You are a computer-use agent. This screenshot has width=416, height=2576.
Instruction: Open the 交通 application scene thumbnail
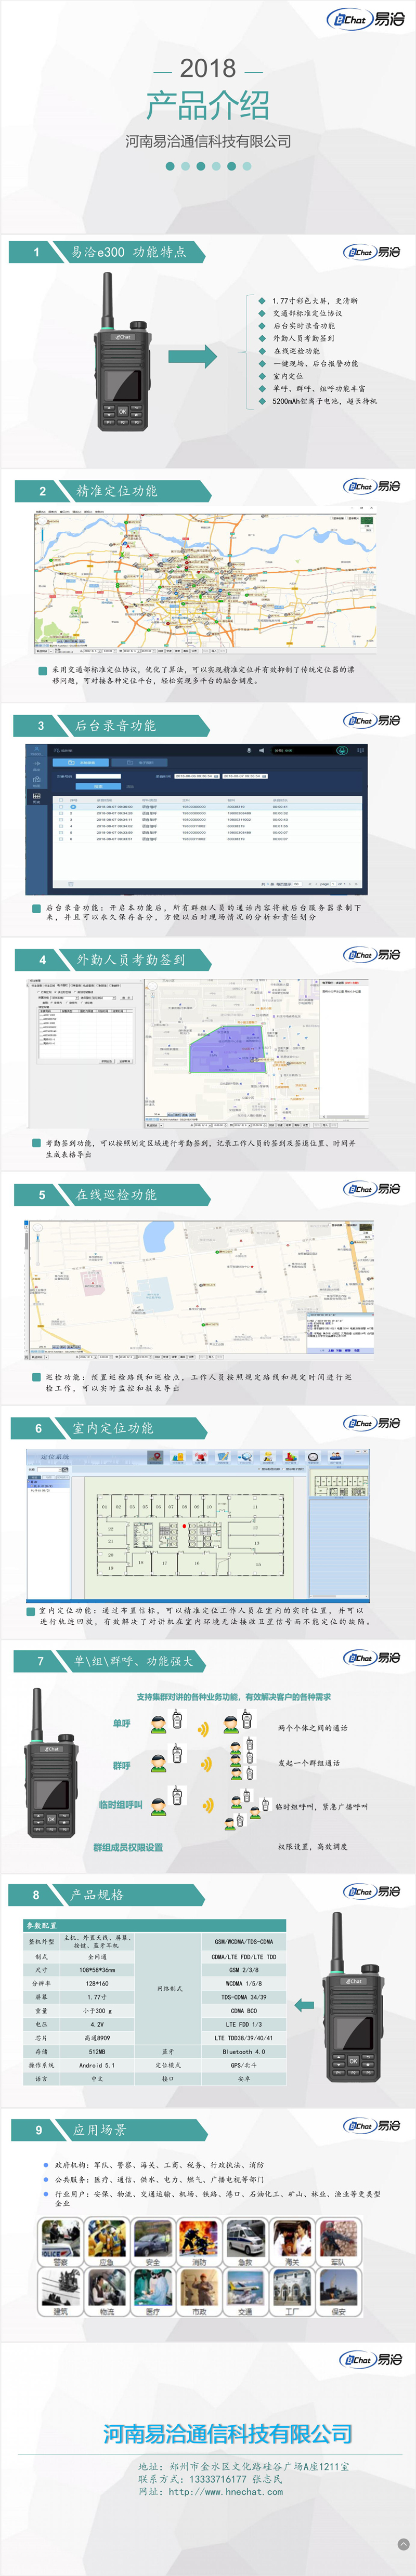246,2294
